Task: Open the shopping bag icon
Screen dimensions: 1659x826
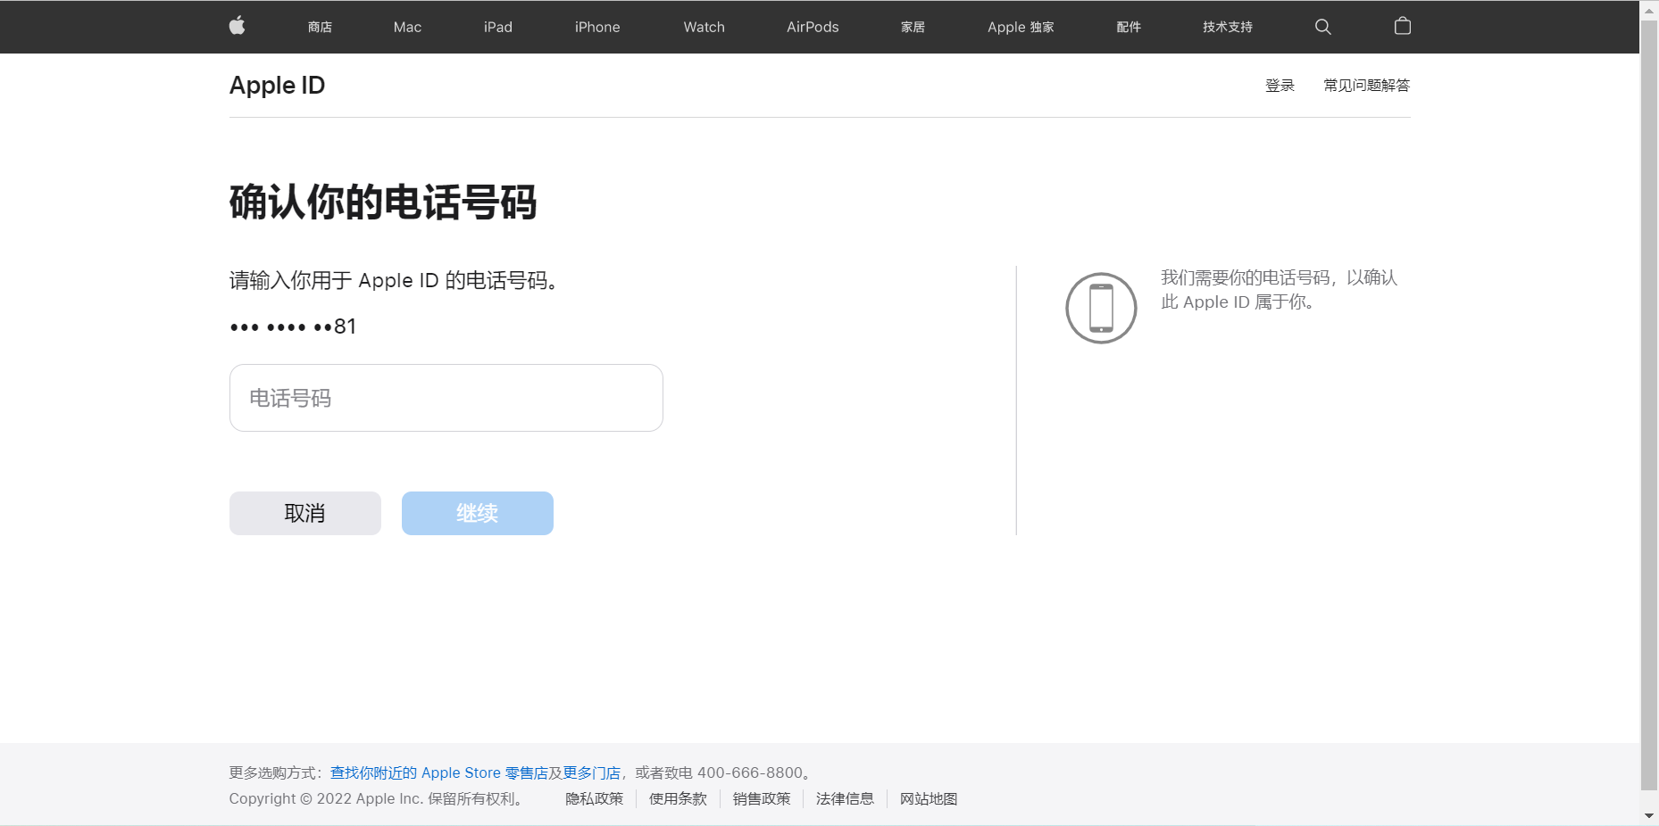Action: click(1402, 26)
